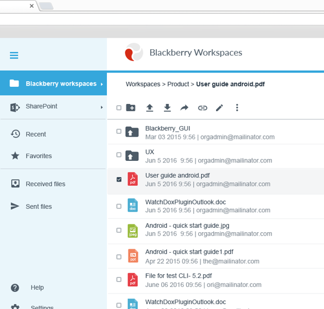
Task: Open Help from the sidebar
Action: point(37,287)
